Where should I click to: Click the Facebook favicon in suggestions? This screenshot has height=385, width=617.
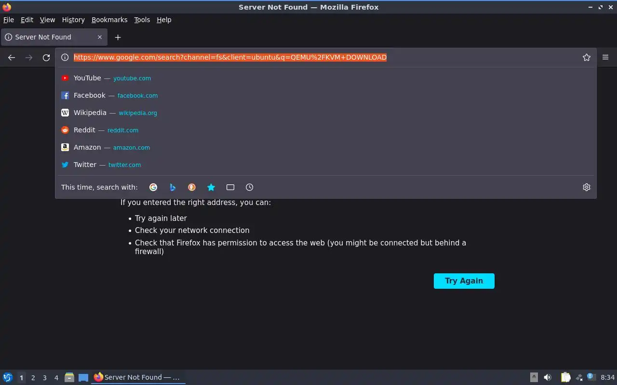coord(65,95)
